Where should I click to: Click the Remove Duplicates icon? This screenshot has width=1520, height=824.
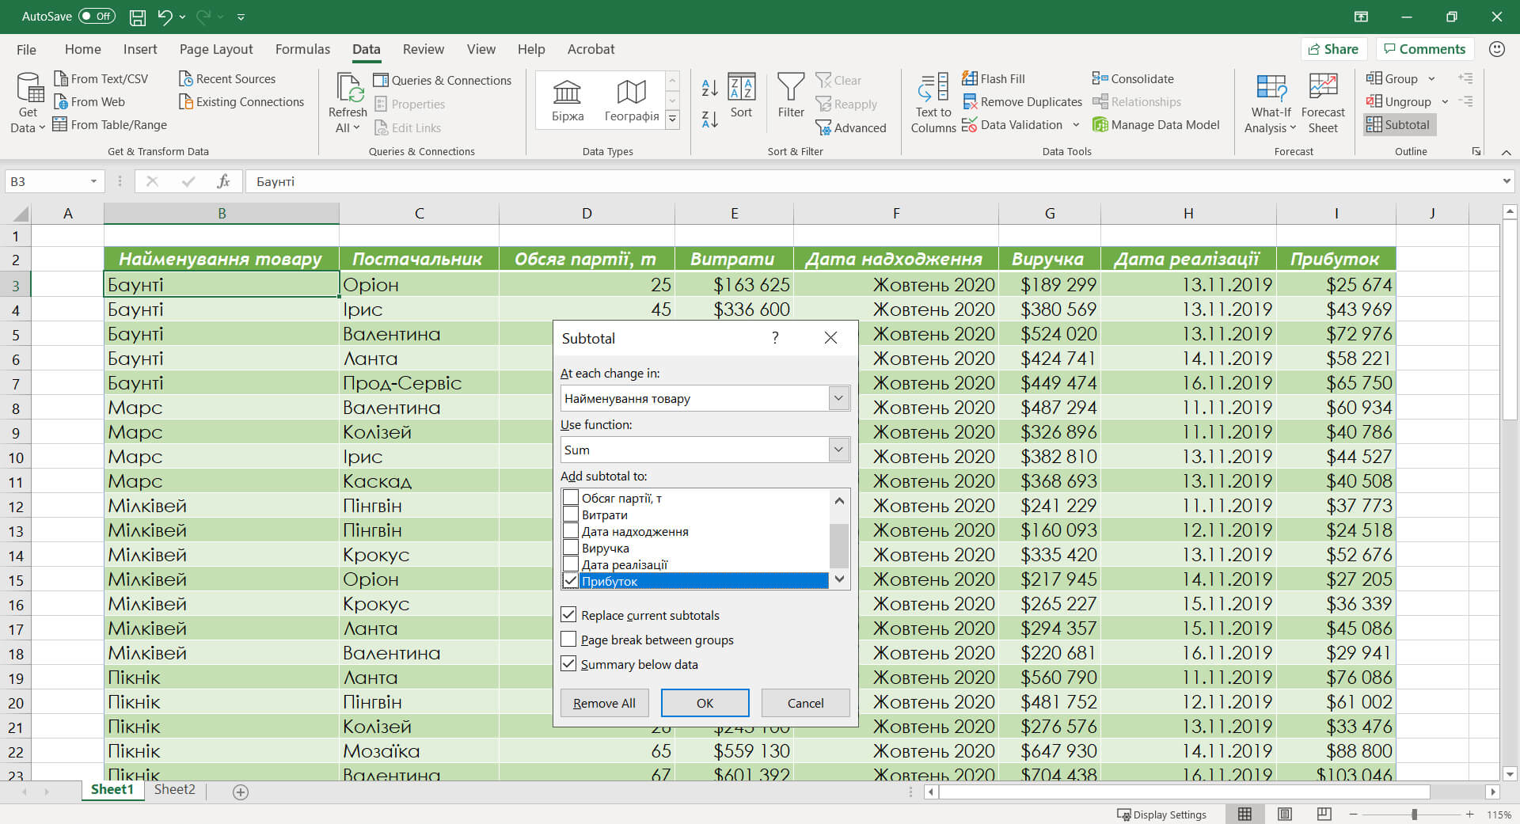tap(970, 102)
